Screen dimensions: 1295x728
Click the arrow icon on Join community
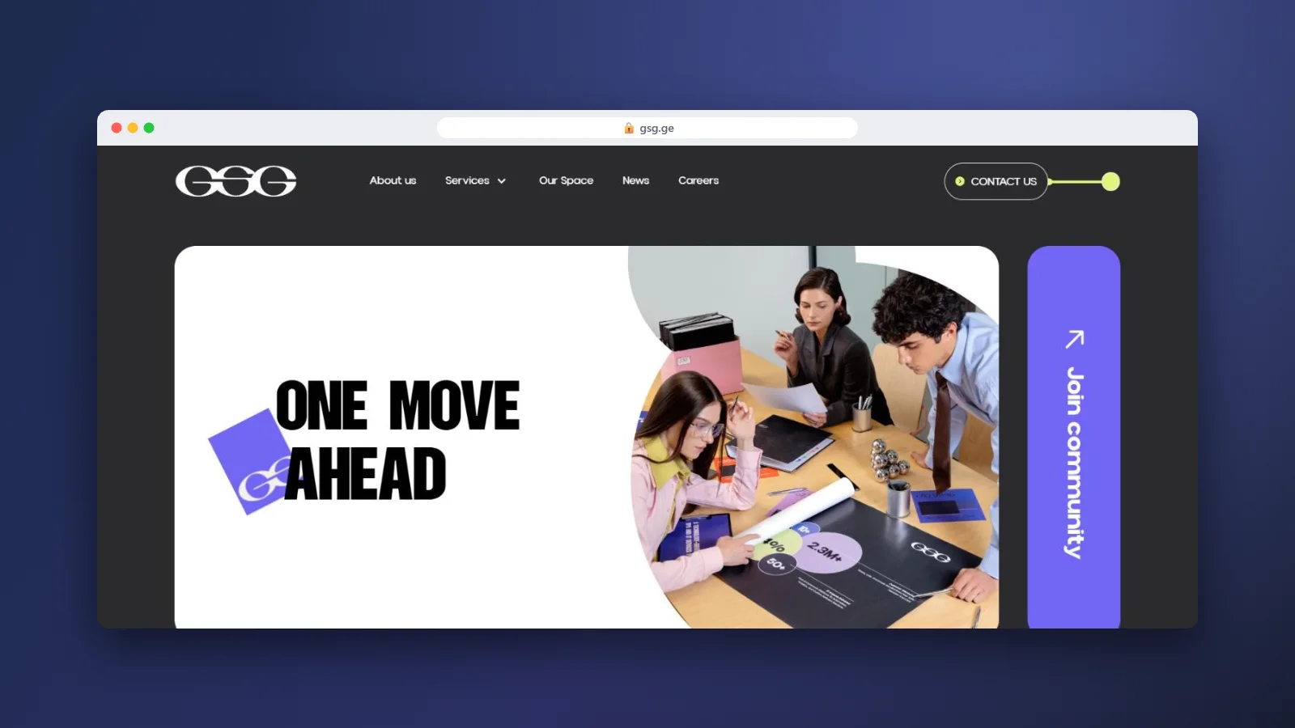(x=1074, y=339)
